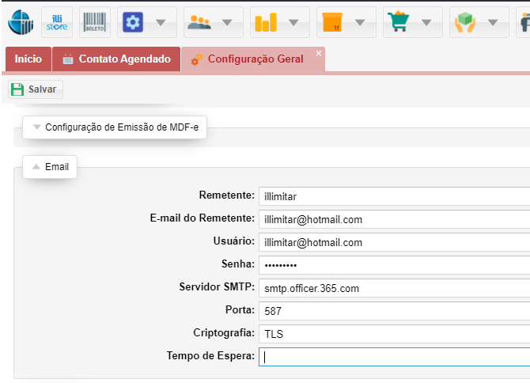Click the illimitar globe logo icon
530x383 pixels.
tap(21, 22)
